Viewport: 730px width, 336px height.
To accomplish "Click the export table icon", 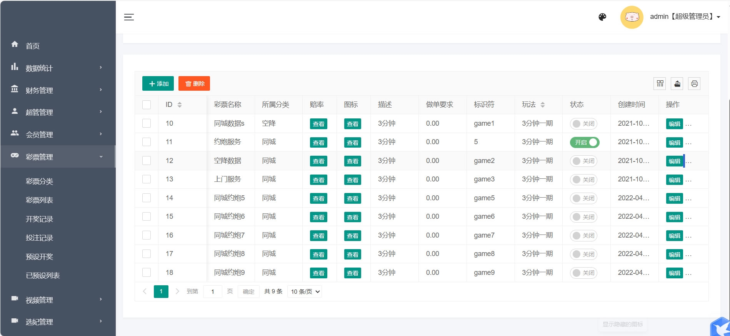I will point(677,83).
